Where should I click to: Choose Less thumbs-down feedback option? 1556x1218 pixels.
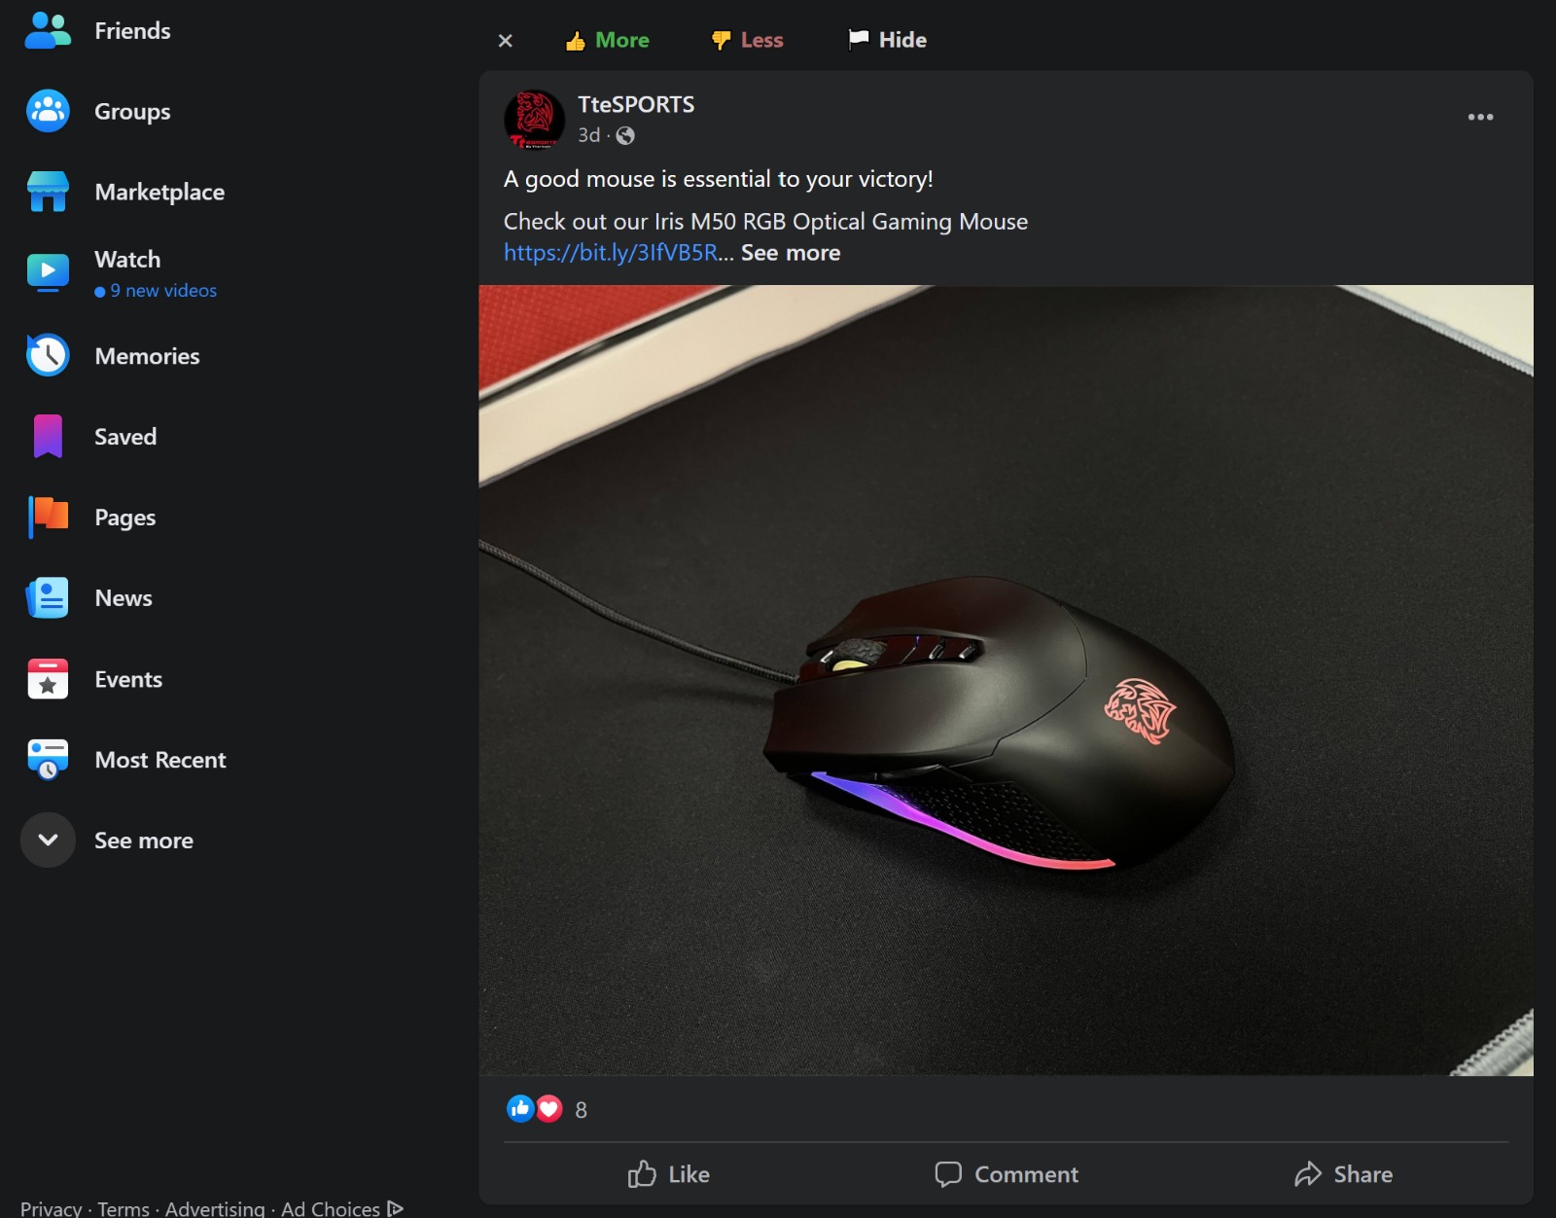[x=747, y=40]
